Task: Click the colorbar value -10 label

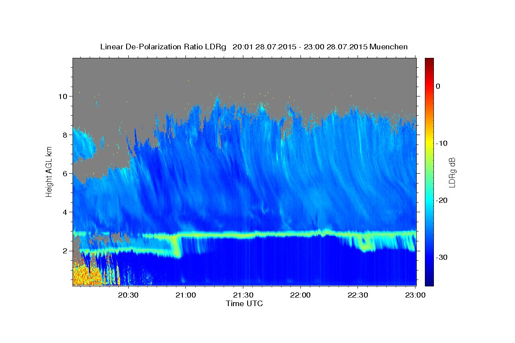Action: (442, 143)
